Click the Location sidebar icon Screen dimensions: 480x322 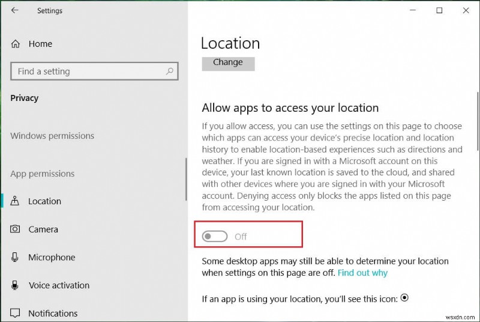pyautogui.click(x=14, y=201)
